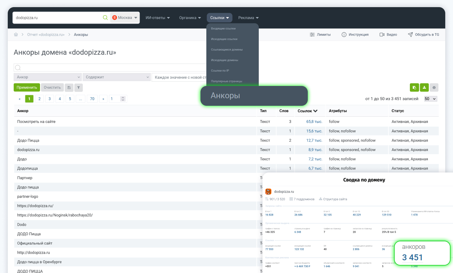Sort by the Ссылок column header
453x273 pixels.
tap(307, 111)
